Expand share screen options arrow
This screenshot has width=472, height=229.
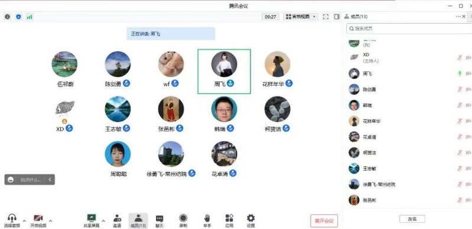(x=103, y=221)
